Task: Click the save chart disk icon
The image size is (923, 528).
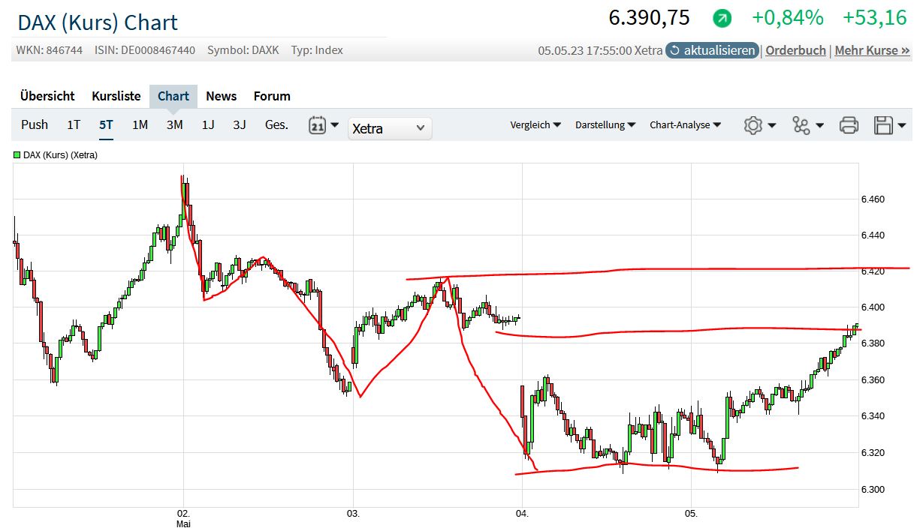Action: pos(881,125)
